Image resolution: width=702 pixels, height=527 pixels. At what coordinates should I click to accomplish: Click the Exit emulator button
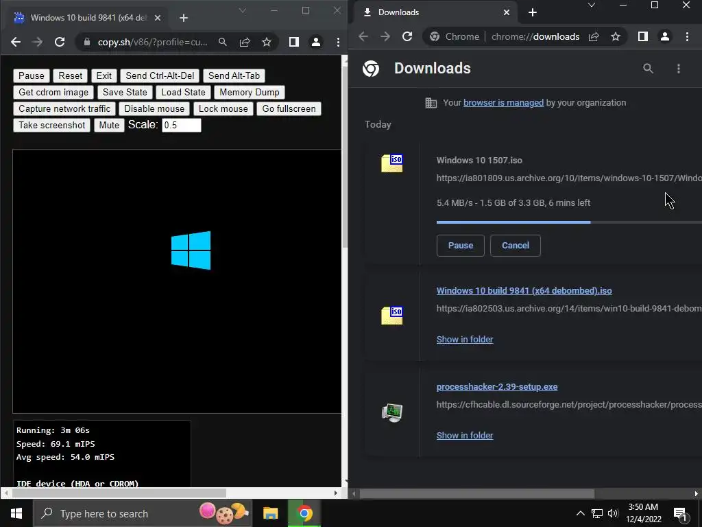coord(104,75)
